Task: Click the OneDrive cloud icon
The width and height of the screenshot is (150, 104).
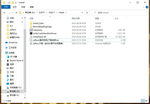Action: click(x=6, y=43)
